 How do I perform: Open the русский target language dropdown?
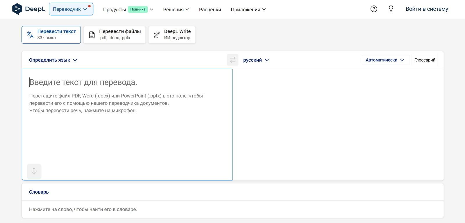click(x=256, y=60)
